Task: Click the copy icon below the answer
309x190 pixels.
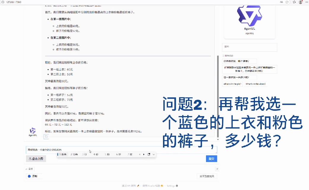Action: pos(46,137)
